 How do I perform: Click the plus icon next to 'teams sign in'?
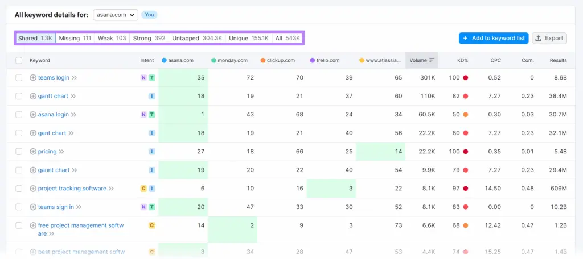pyautogui.click(x=33, y=207)
